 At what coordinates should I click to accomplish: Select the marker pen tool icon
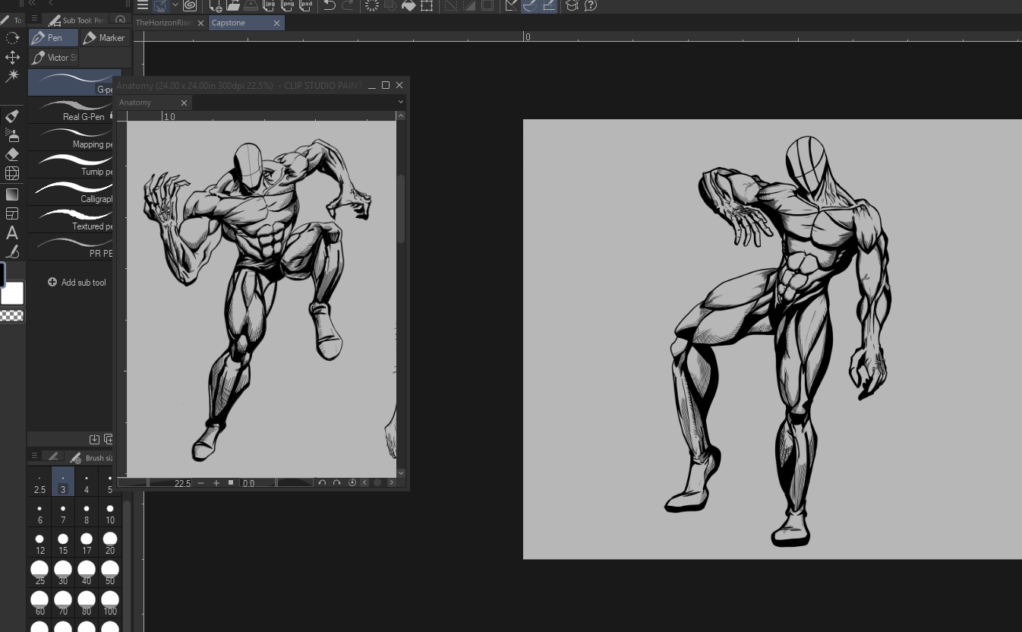click(12, 115)
